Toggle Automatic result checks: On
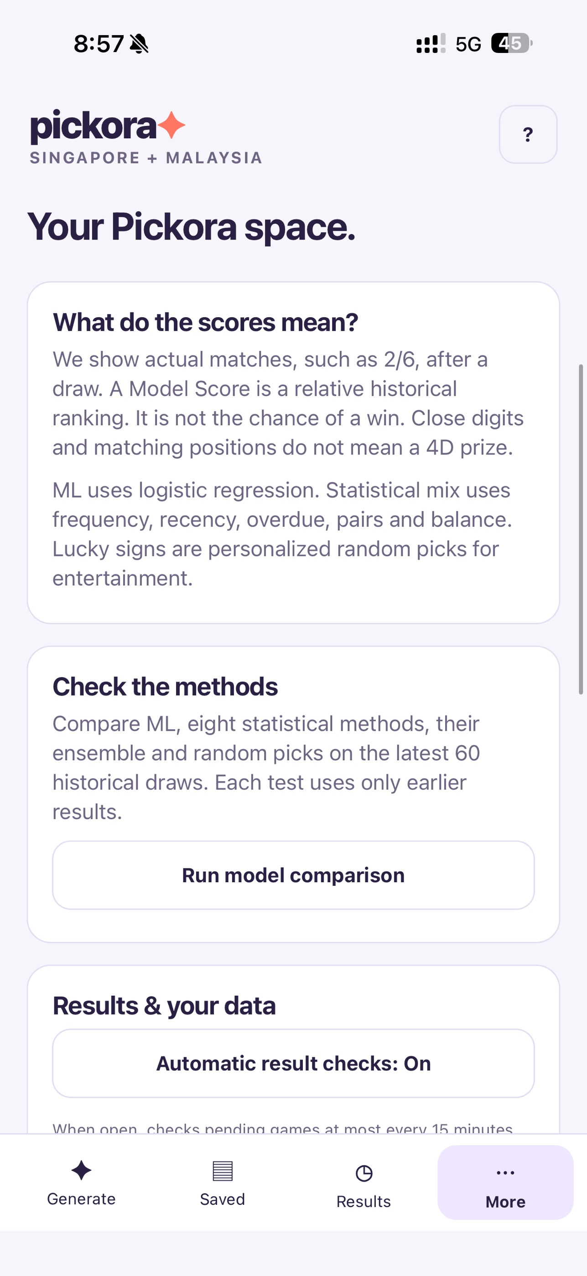 (x=294, y=1063)
